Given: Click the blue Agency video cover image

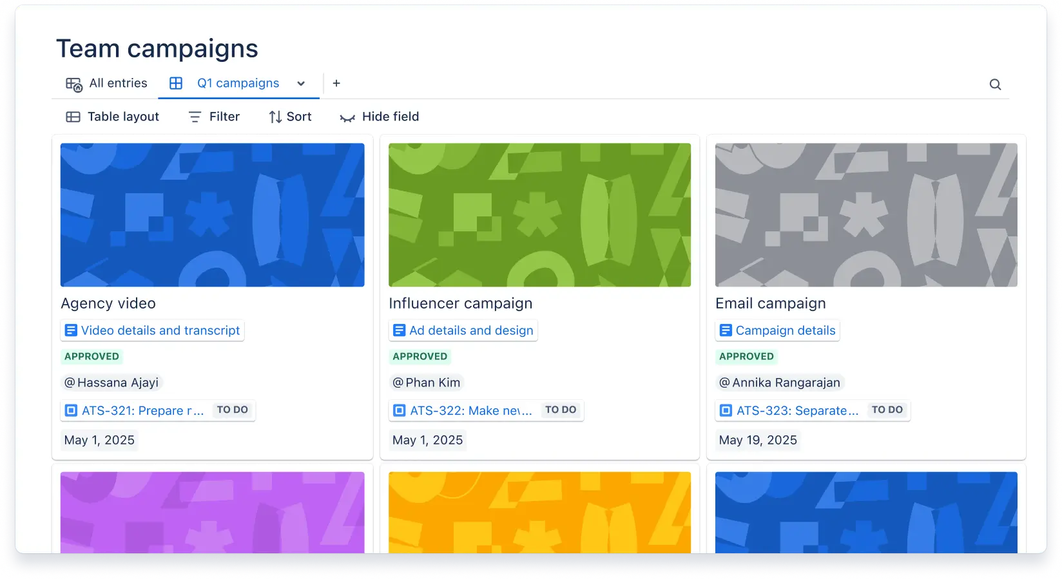Looking at the screenshot, I should tap(213, 215).
